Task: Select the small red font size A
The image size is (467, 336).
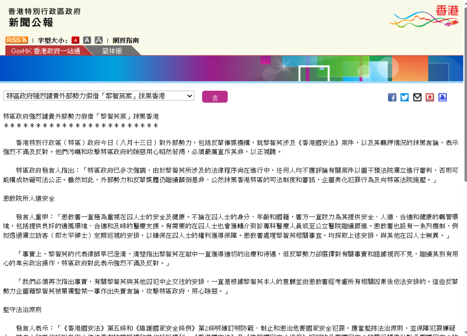Action: pos(75,40)
